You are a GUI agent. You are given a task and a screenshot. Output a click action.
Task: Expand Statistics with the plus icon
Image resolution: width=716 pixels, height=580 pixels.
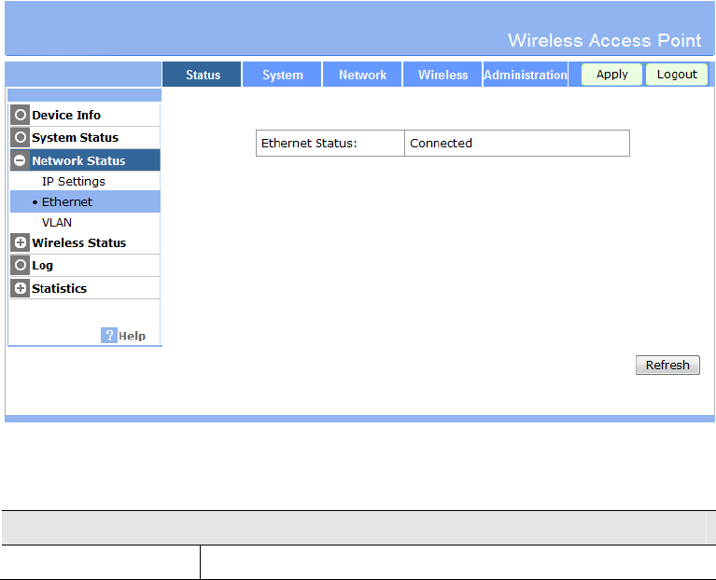pyautogui.click(x=21, y=288)
